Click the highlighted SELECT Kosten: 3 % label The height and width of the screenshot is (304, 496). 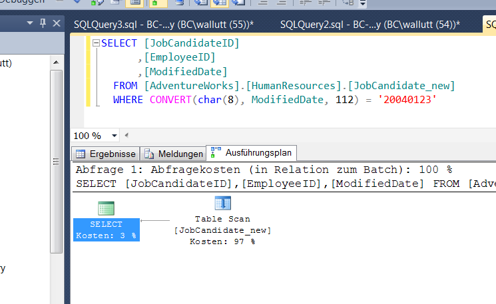pyautogui.click(x=107, y=229)
